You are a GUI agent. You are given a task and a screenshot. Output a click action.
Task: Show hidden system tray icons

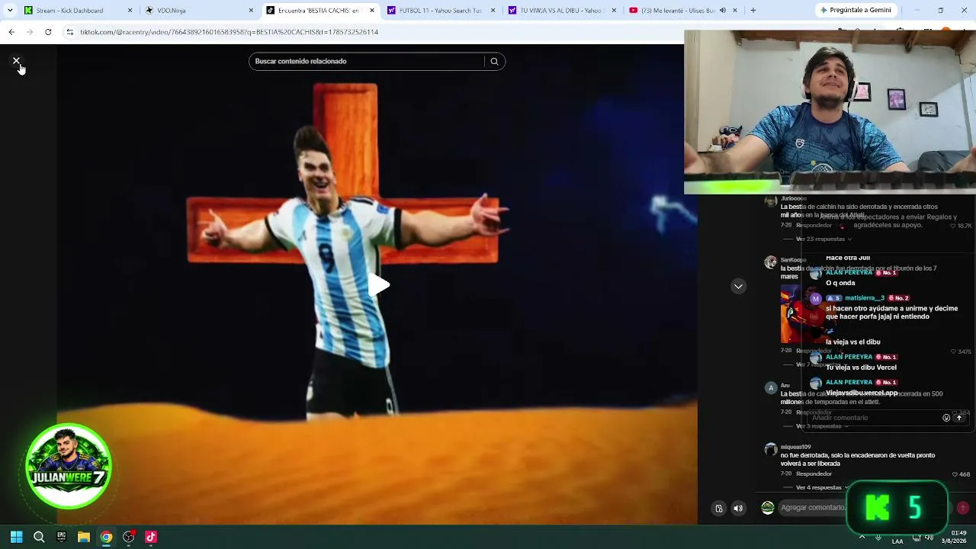coord(862,537)
